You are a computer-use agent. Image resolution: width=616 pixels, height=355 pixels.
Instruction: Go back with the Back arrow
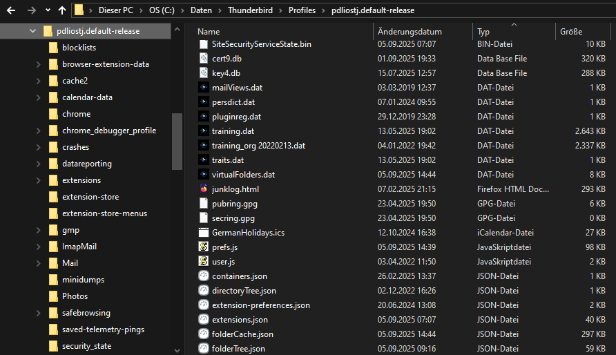point(11,10)
